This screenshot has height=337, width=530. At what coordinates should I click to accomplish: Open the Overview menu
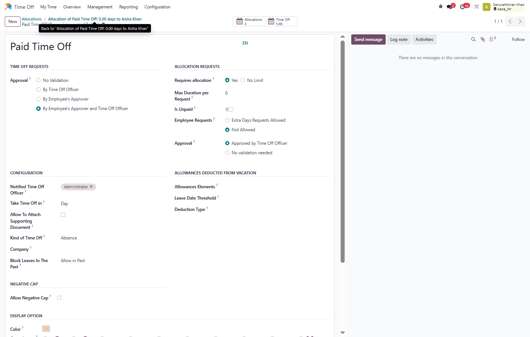click(x=72, y=7)
